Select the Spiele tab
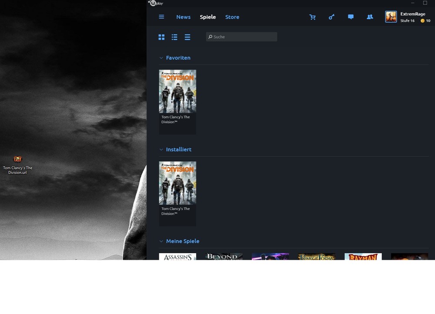 [207, 17]
